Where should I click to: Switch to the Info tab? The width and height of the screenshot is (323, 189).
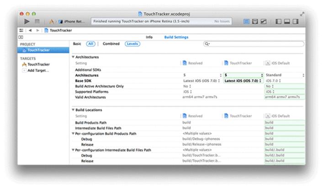click(149, 37)
